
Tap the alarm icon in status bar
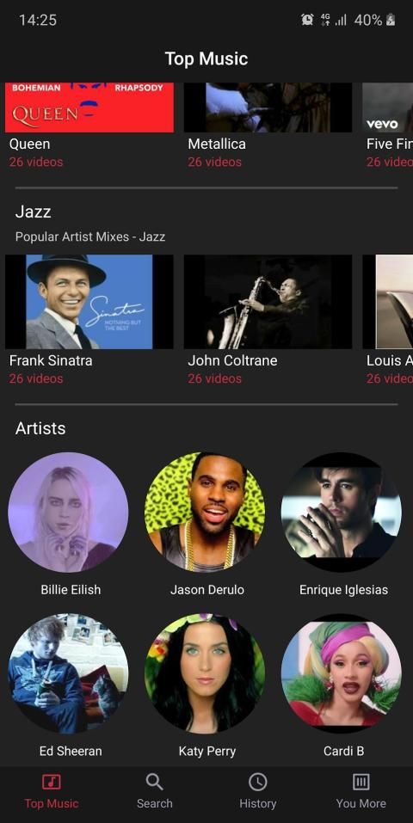pos(307,20)
